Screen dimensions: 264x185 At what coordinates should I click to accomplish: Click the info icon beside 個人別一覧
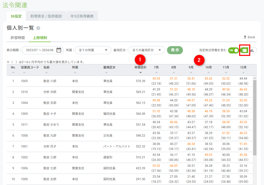point(38,28)
